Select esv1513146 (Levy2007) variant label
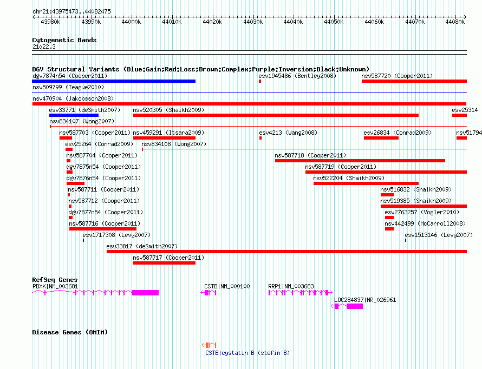482x369 pixels. click(439, 235)
